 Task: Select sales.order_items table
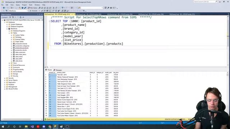[20, 54]
